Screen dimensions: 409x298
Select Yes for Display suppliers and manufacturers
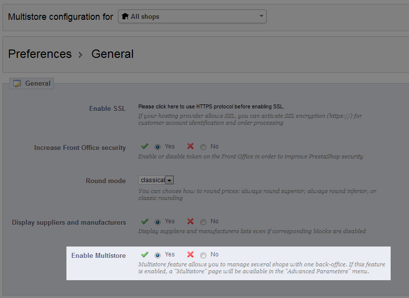158,222
